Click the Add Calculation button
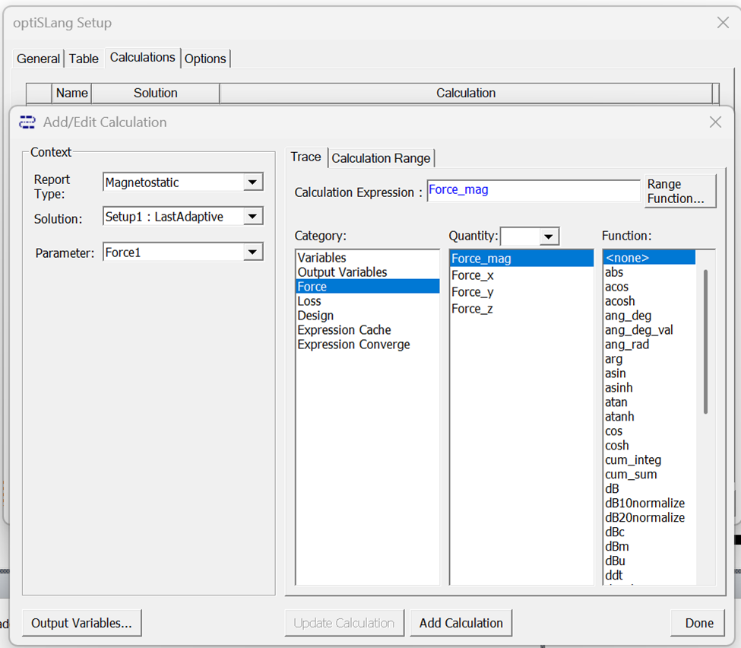 tap(461, 623)
